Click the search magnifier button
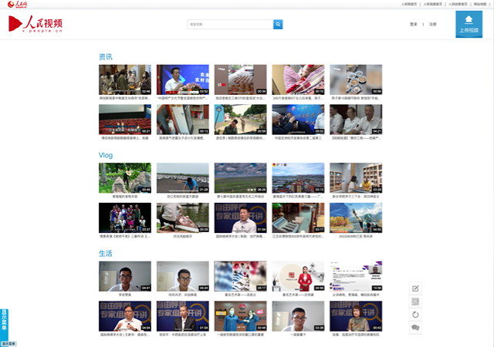The width and height of the screenshot is (494, 347). click(x=278, y=24)
